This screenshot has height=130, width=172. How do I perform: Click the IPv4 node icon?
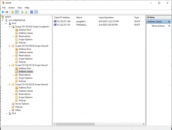(x=9, y=23)
